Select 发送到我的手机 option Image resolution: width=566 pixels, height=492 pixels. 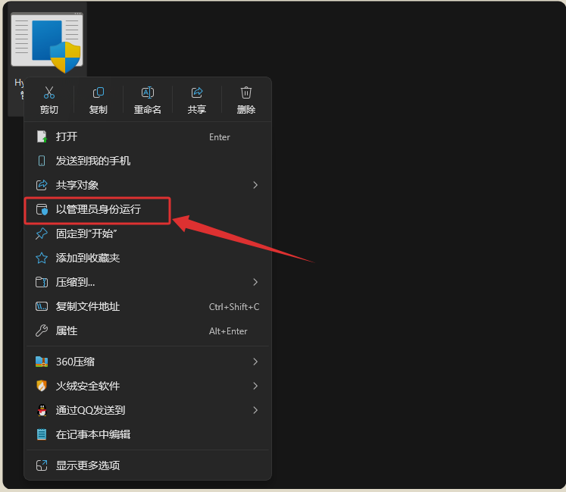pos(93,161)
